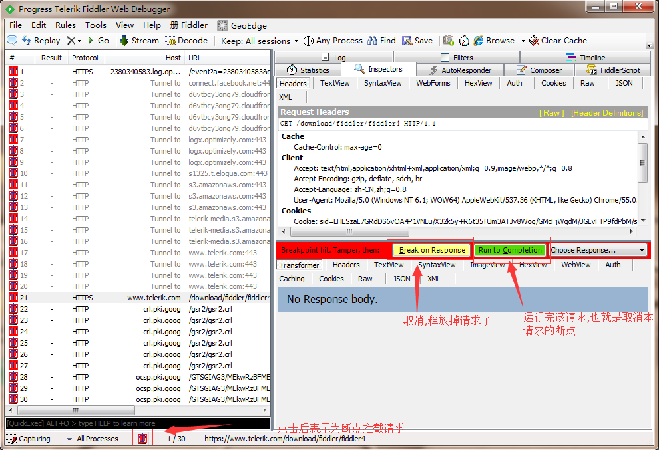Toggle Decode in the toolbar
659x450 pixels.
pos(186,41)
